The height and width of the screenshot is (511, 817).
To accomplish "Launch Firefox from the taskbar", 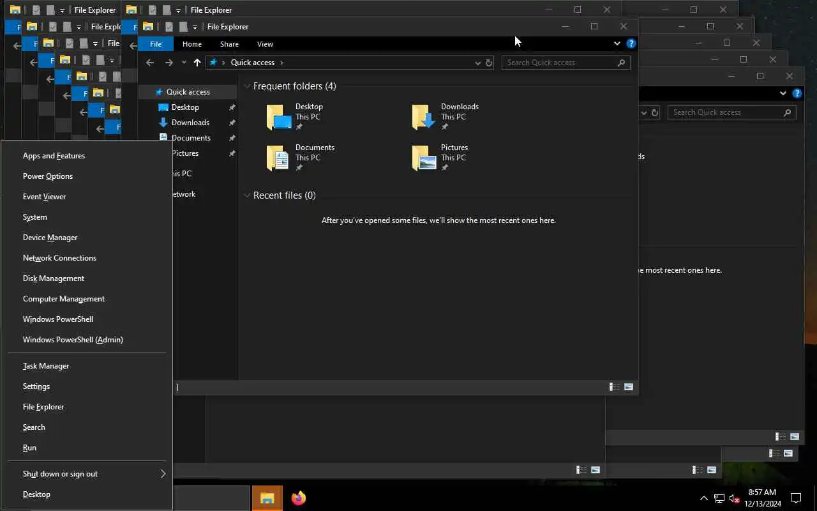I will (298, 498).
